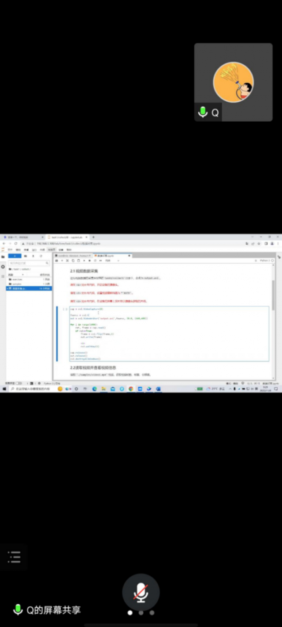Tap participant Q's avatar thumbnail
The width and height of the screenshot is (282, 627).
coord(233,82)
